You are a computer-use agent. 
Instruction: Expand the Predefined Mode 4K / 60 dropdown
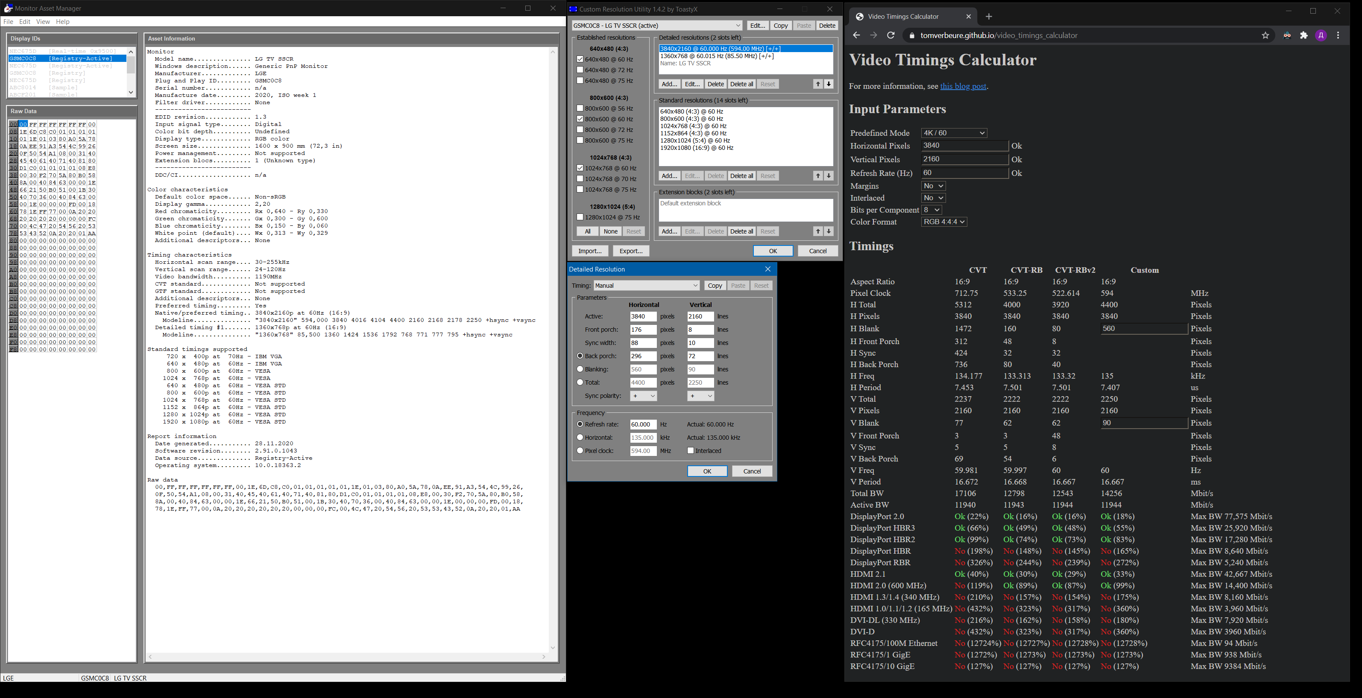[953, 133]
